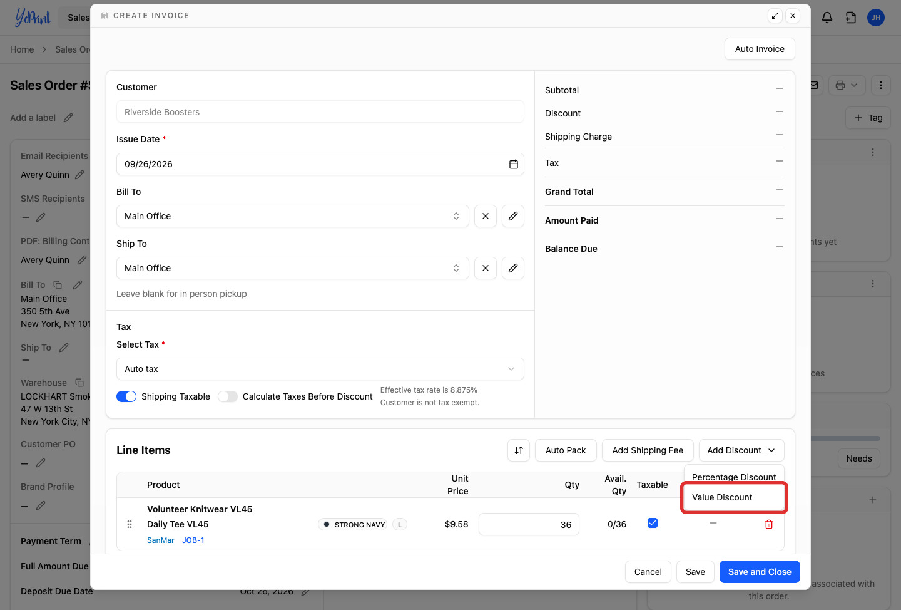Viewport: 901px width, 610px height.
Task: Copy the Warehouse address
Action: [x=79, y=383]
